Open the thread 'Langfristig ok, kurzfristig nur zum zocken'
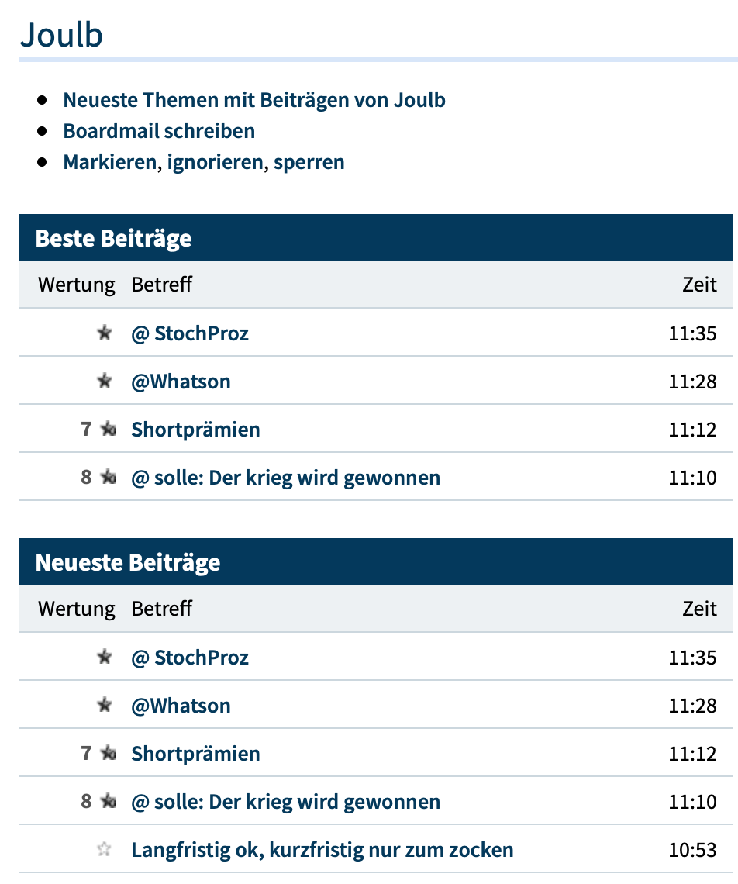 pyautogui.click(x=322, y=849)
